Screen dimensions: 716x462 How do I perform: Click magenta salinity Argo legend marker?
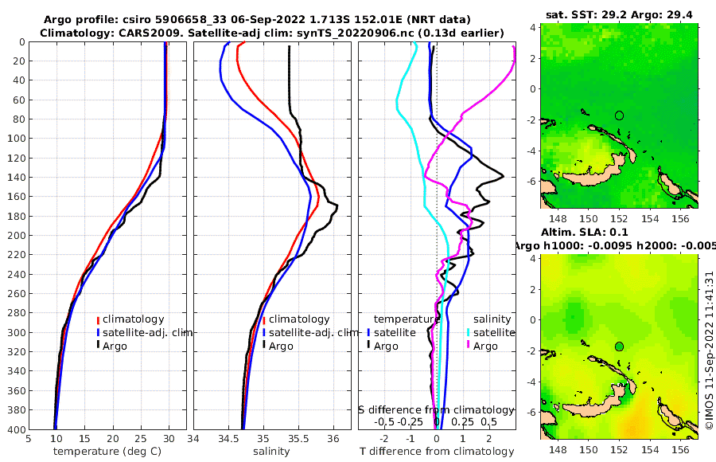(469, 344)
